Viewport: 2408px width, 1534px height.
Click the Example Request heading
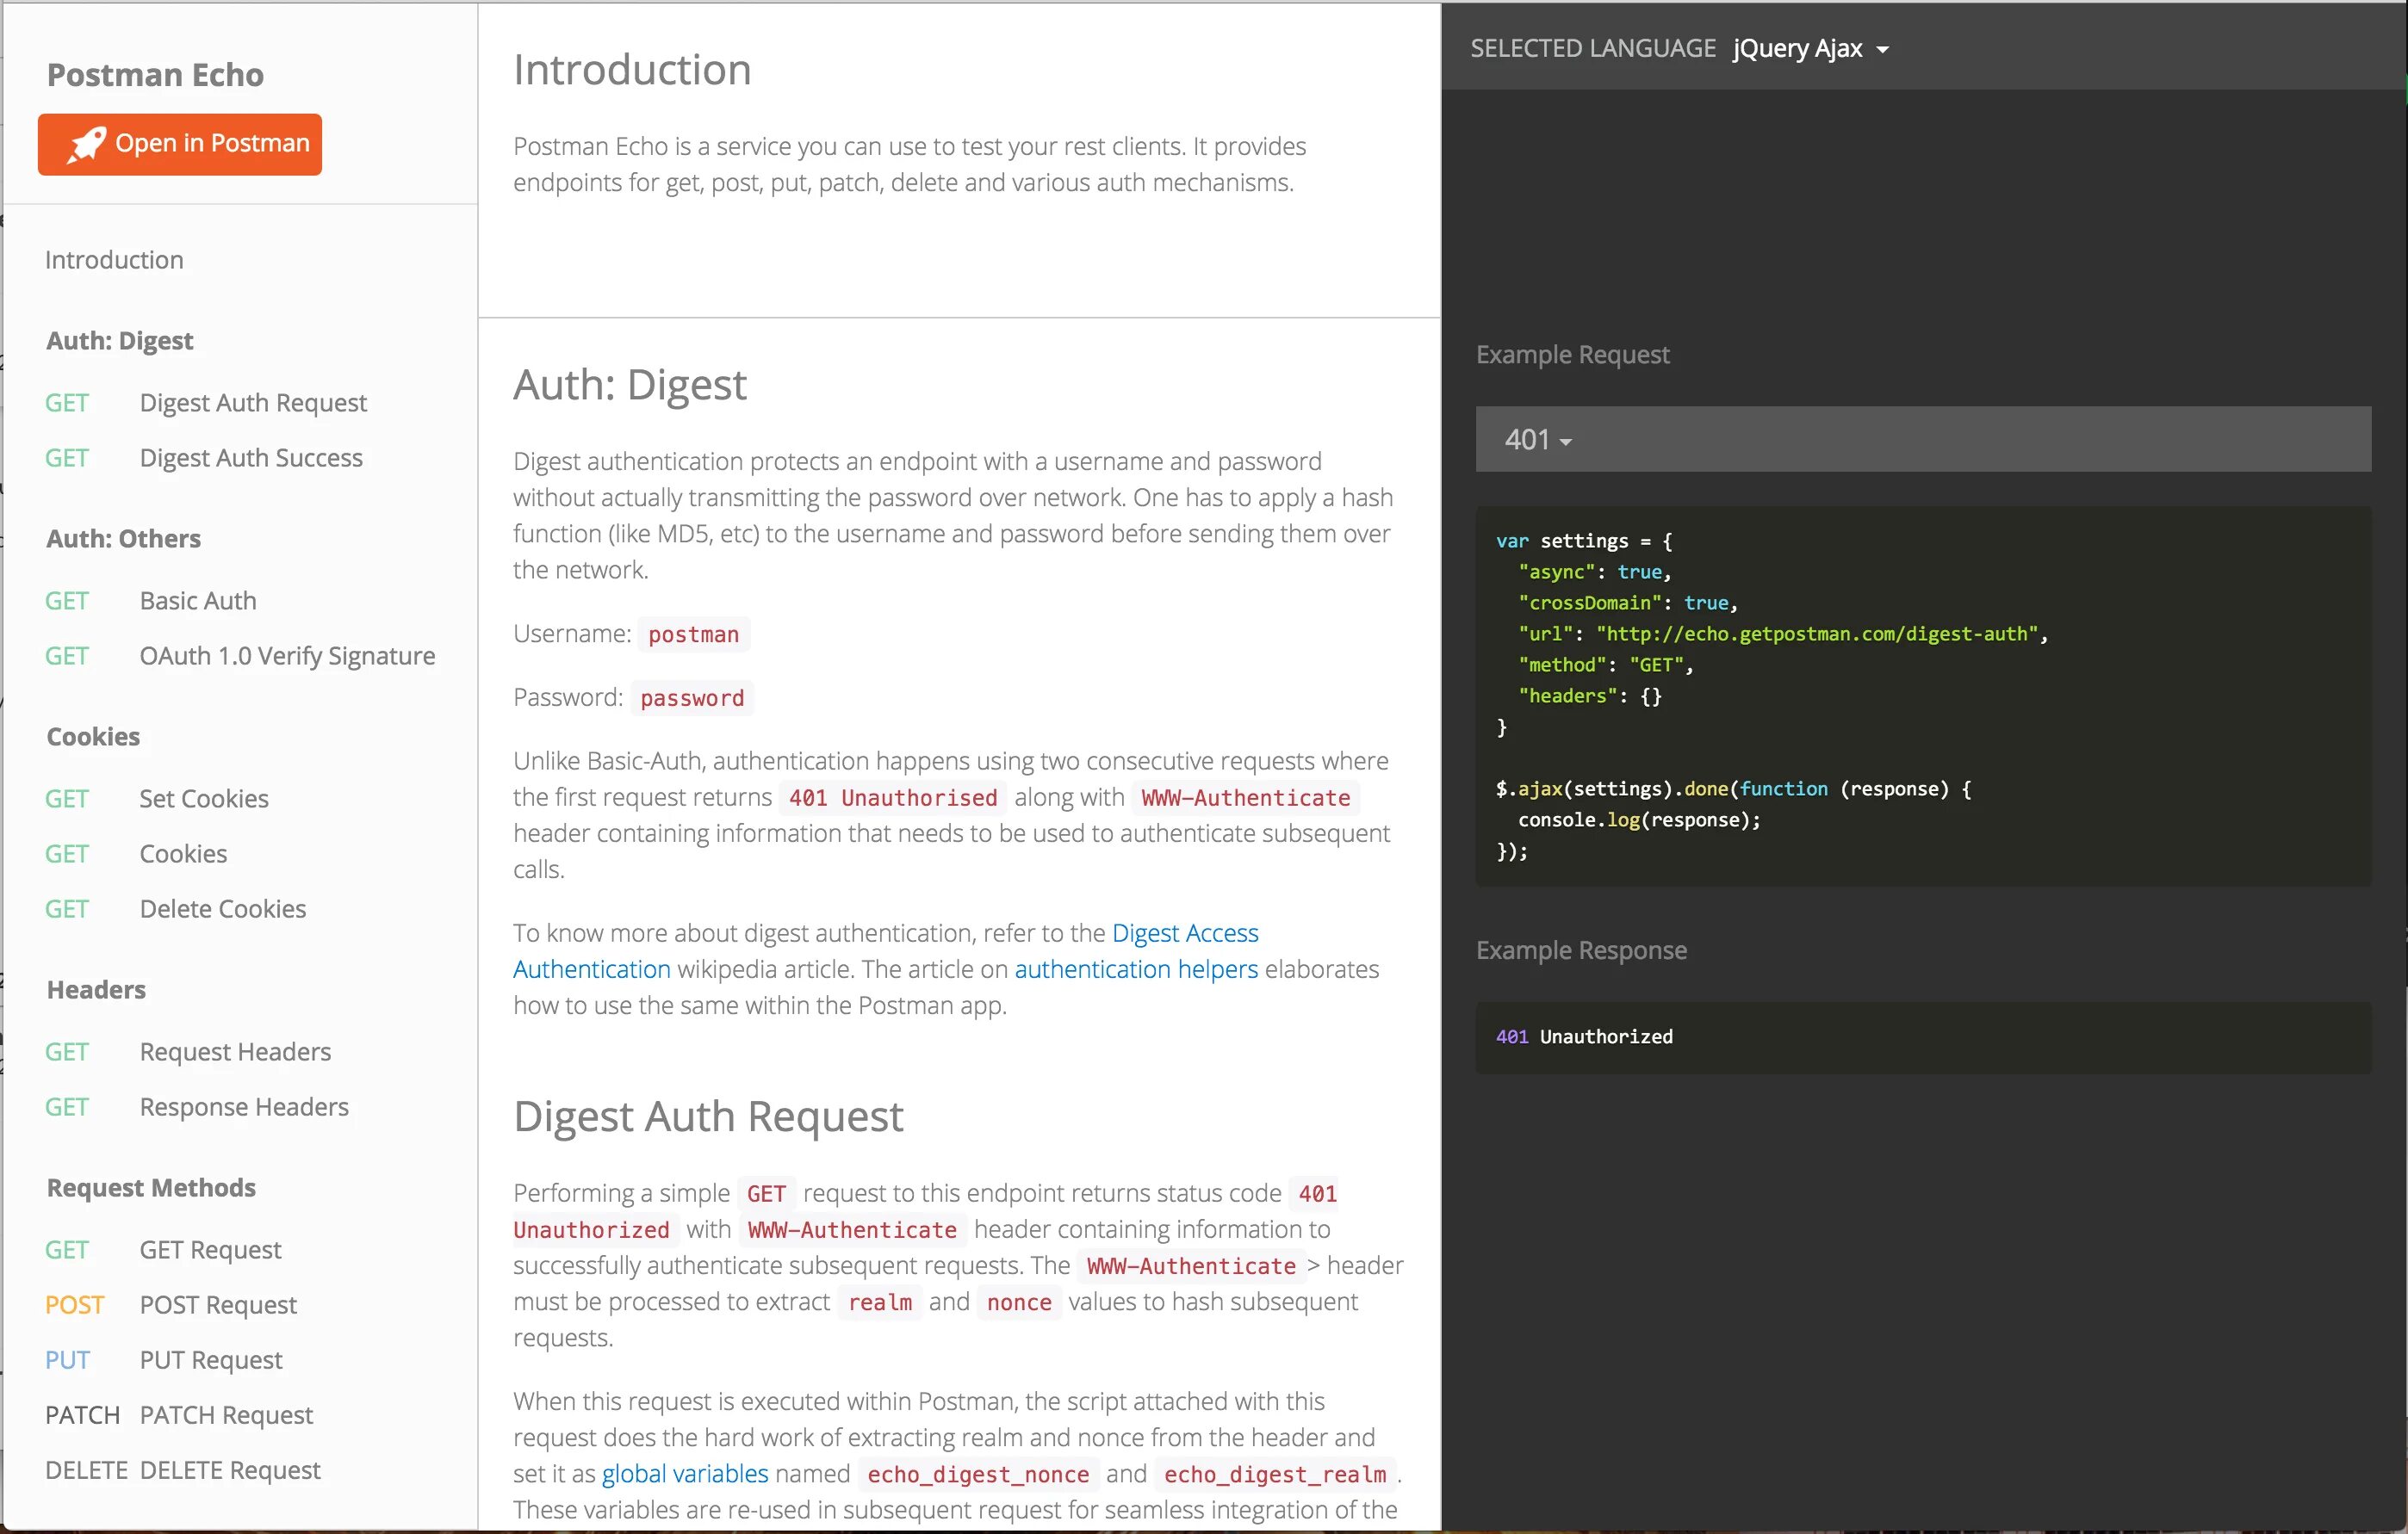coord(1572,355)
